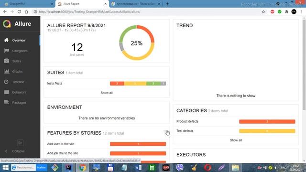Click the browser address bar URL
The image size is (306, 172).
coord(89,11)
